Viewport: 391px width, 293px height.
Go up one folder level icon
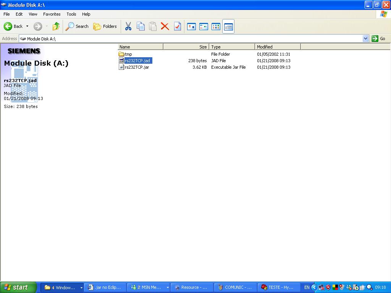tap(56, 26)
